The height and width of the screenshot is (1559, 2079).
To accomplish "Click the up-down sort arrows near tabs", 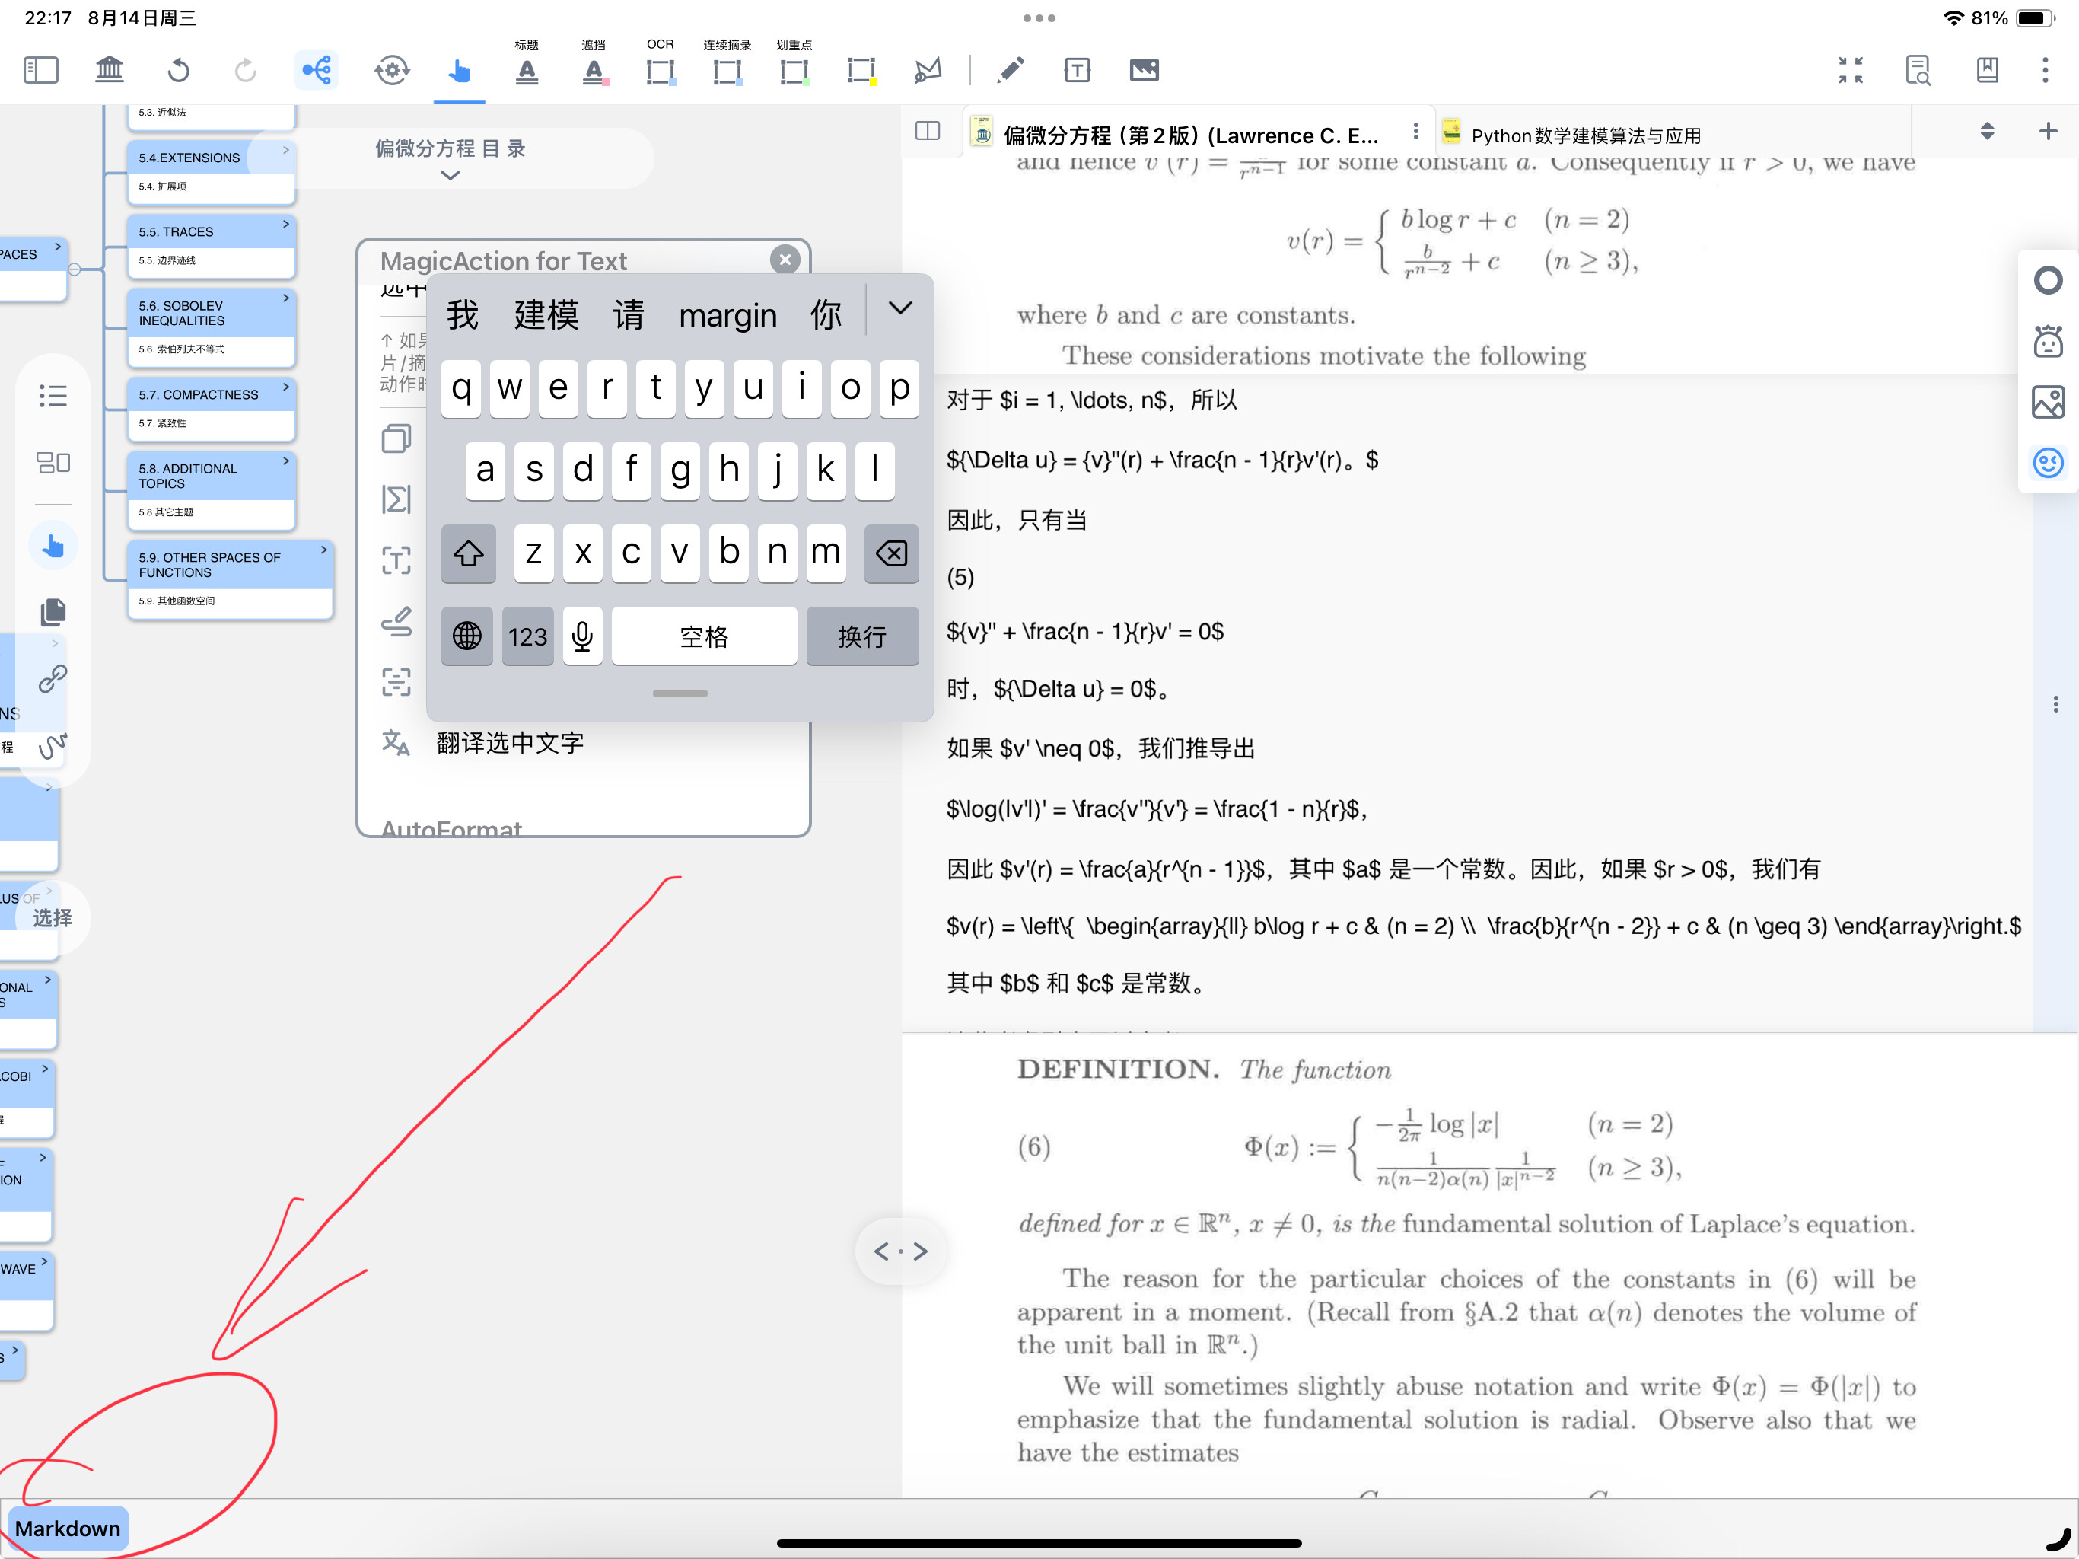I will (x=1987, y=132).
